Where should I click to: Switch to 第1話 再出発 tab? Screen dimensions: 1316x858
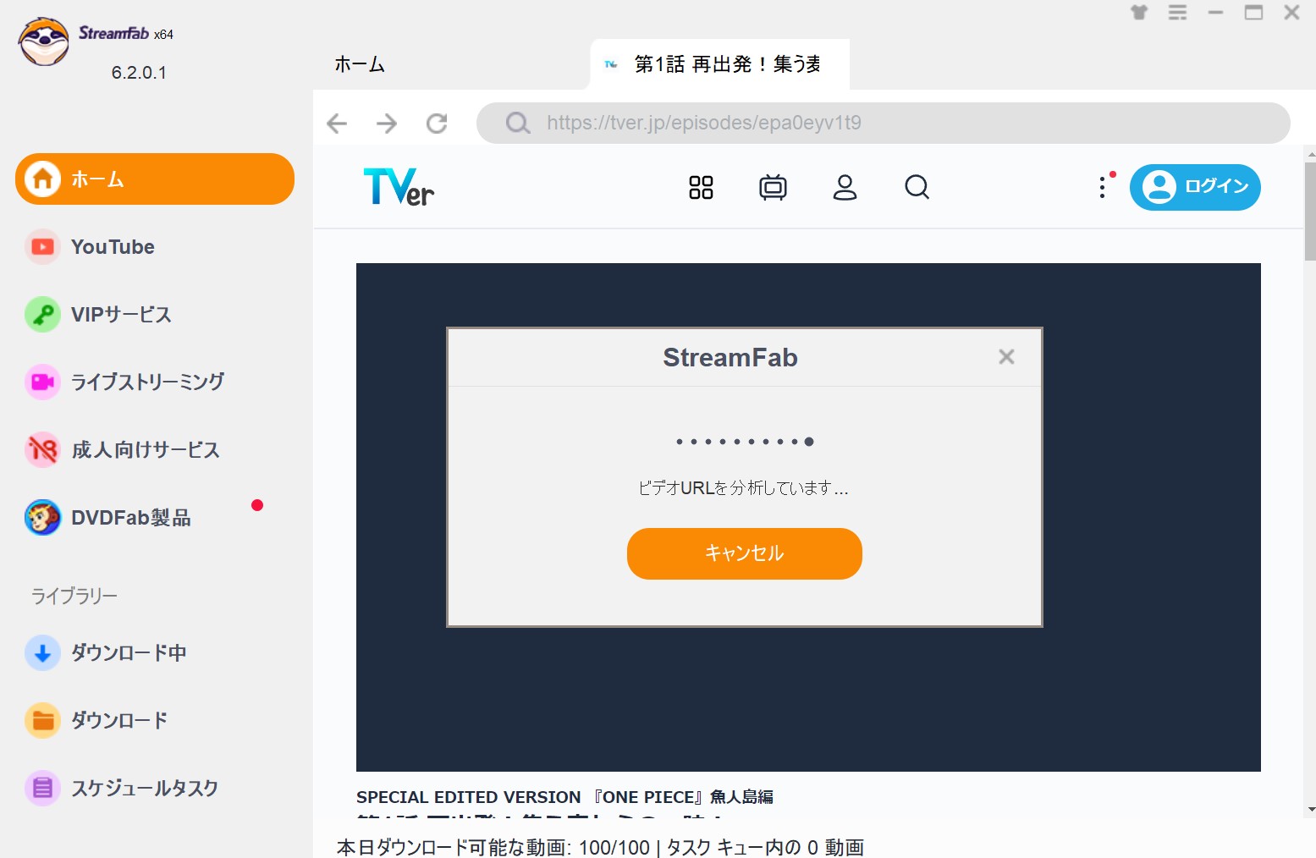pos(720,64)
